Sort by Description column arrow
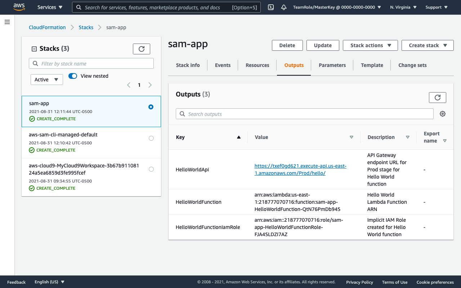The width and height of the screenshot is (461, 288). click(408, 137)
